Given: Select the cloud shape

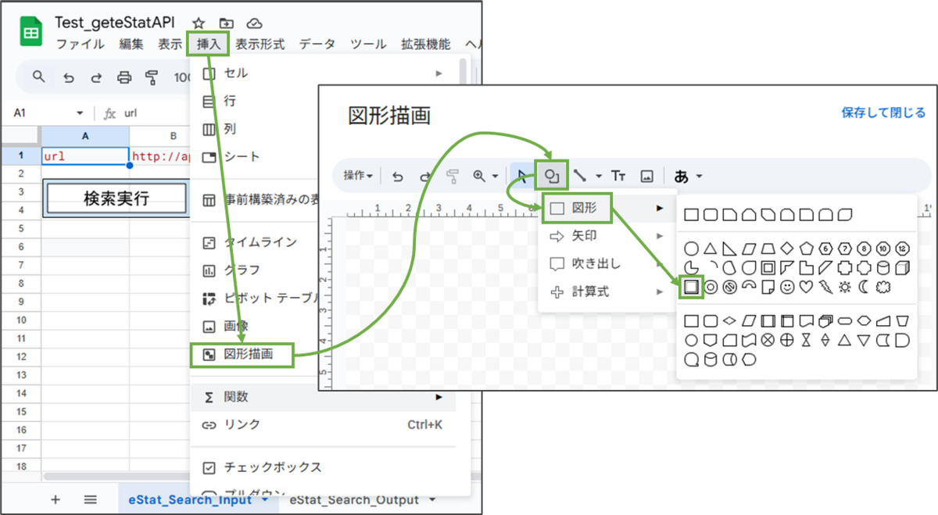Looking at the screenshot, I should click(x=883, y=287).
